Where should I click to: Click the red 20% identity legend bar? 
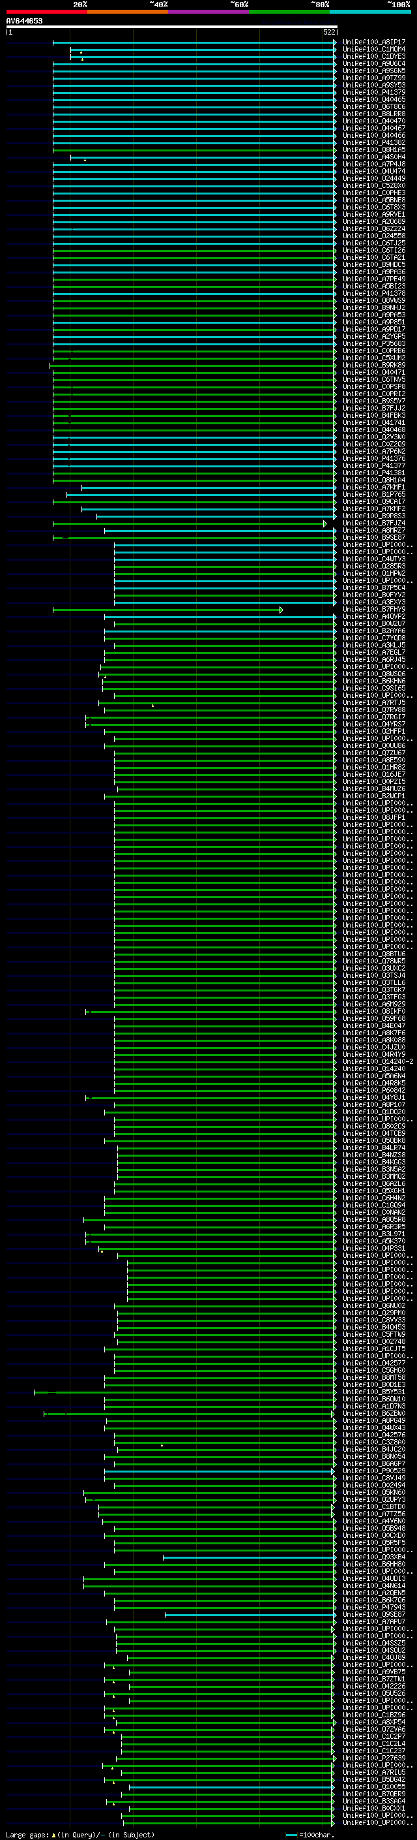[x=46, y=12]
